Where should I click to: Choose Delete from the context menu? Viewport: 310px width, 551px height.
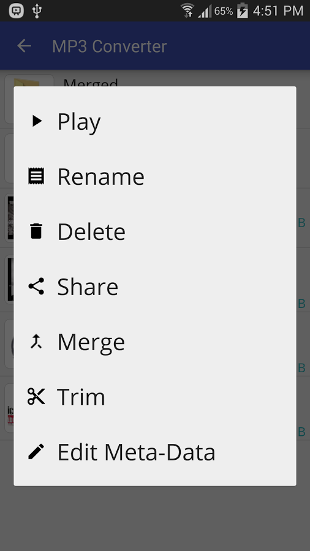click(155, 231)
